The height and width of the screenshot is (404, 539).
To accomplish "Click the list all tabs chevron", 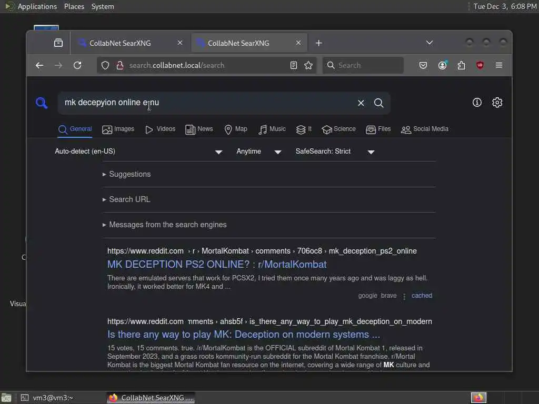I will point(430,43).
